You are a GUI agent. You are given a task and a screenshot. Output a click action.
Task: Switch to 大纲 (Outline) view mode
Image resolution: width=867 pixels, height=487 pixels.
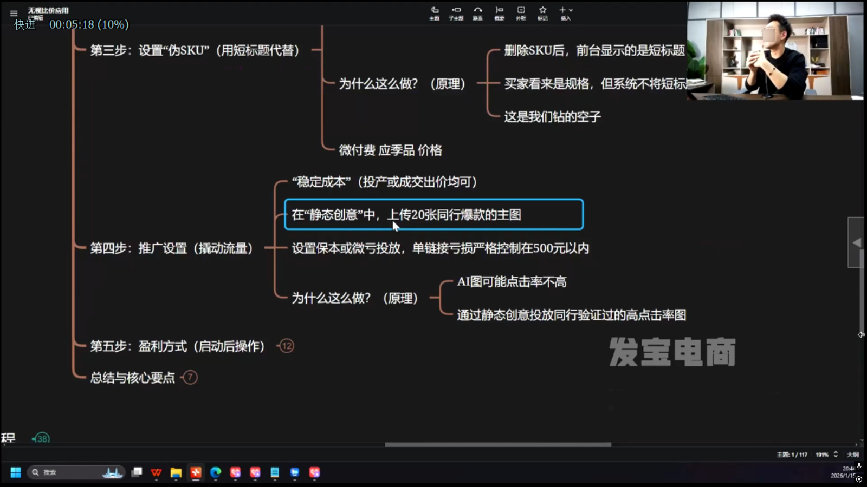coord(852,455)
